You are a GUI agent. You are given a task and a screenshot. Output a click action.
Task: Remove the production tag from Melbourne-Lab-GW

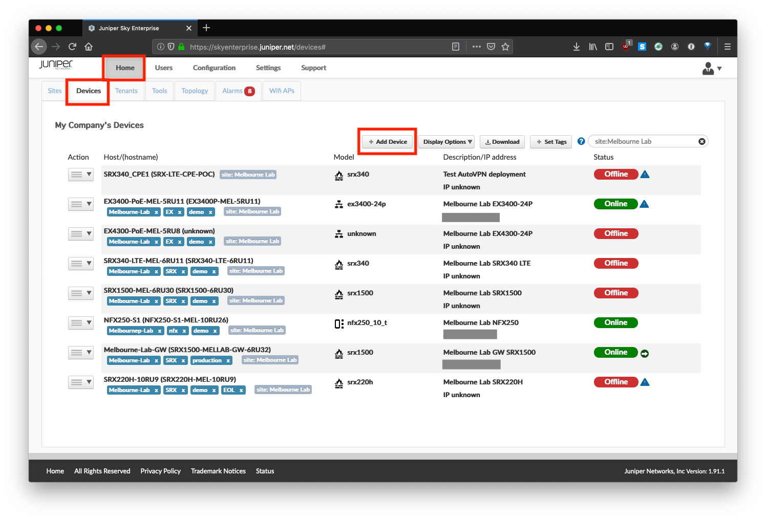[x=228, y=360]
